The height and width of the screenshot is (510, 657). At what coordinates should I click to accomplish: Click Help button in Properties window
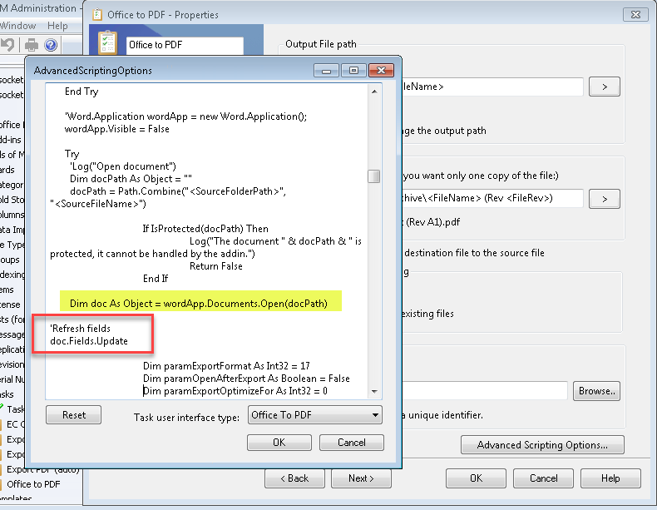(x=610, y=478)
